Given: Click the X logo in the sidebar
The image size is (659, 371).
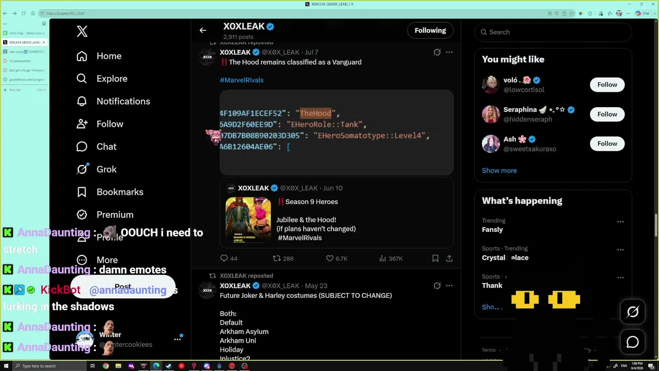Looking at the screenshot, I should pyautogui.click(x=82, y=31).
